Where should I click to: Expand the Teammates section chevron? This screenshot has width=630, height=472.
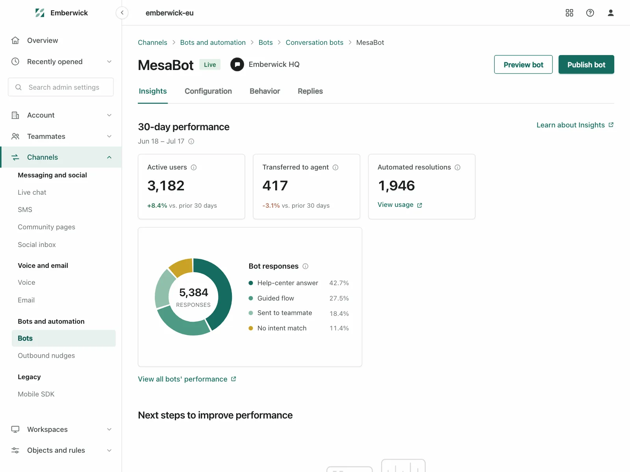click(109, 136)
